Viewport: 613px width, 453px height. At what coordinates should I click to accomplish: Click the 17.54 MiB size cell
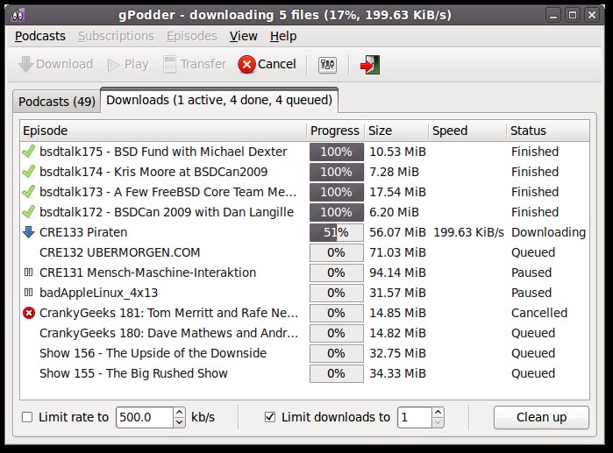(x=397, y=192)
